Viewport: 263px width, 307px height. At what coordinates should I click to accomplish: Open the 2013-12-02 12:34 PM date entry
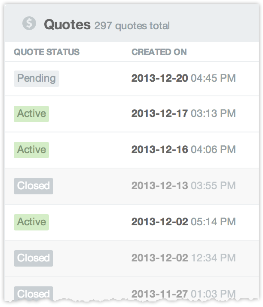click(183, 258)
